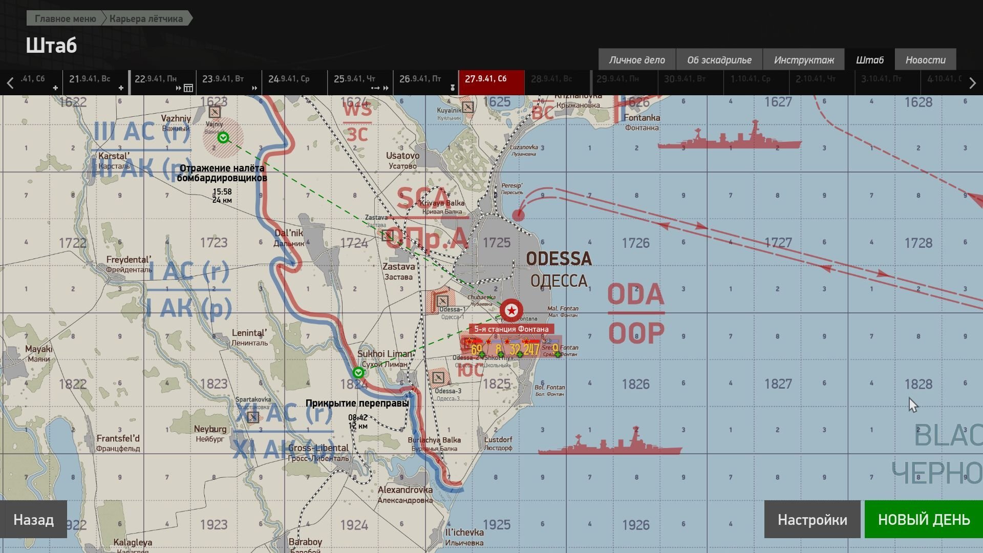Go back with the Назад button
Image resolution: width=983 pixels, height=553 pixels.
[33, 520]
